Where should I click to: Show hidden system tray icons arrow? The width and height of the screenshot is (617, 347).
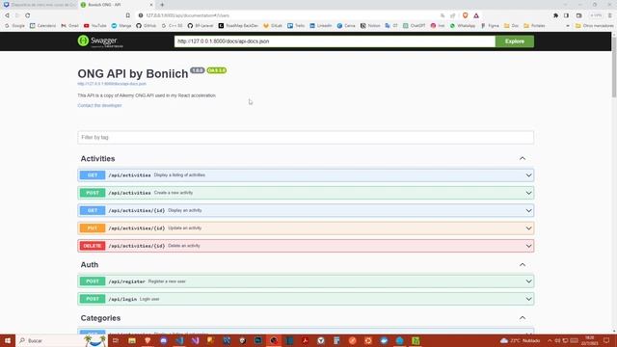click(x=550, y=340)
